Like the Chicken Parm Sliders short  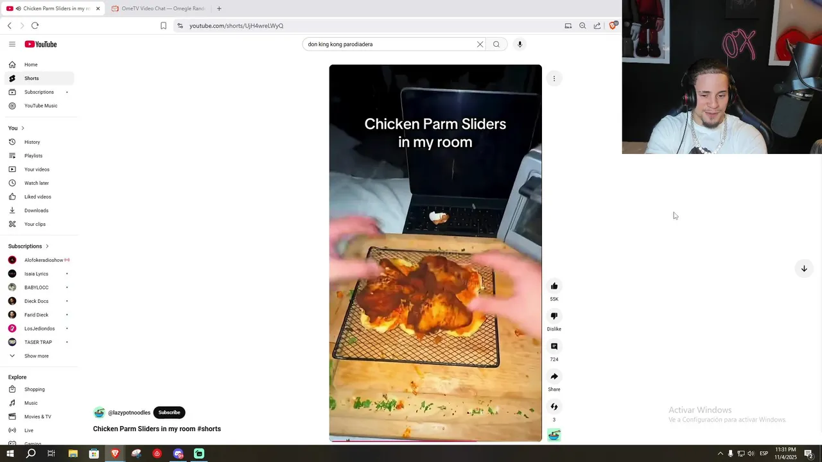coord(554,286)
